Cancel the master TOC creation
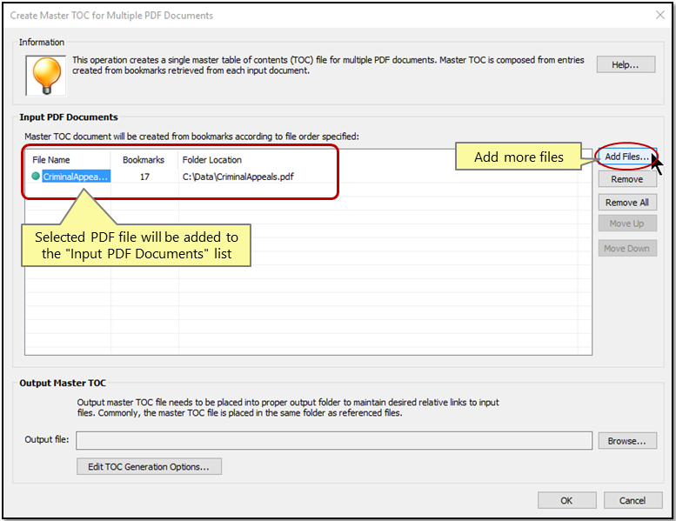Viewport: 676px width, 521px height. click(x=632, y=500)
